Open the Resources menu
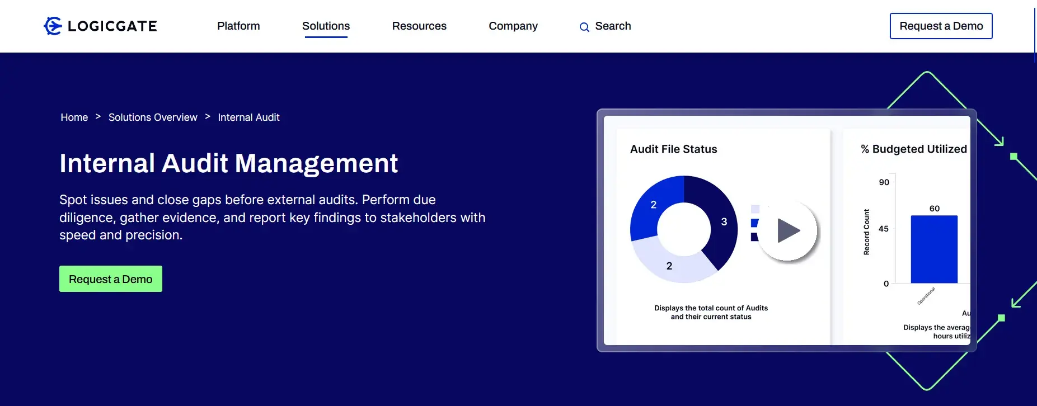Viewport: 1037px width, 406px height. [x=419, y=26]
